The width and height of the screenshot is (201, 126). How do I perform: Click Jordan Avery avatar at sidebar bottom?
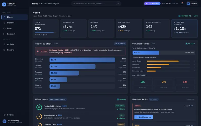point(4,121)
